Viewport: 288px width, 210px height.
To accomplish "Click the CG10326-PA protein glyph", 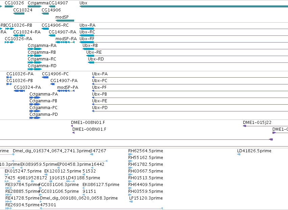I will [x=9, y=77].
